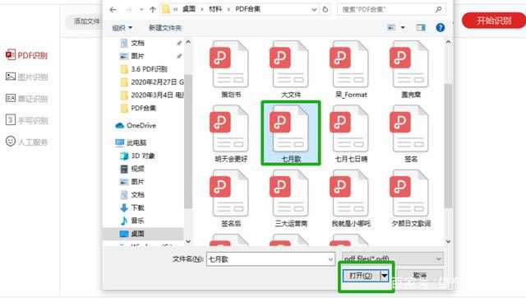This screenshot has width=526, height=298.
Task: Open 3D 对象 under 此电脑
Action: [x=143, y=156]
